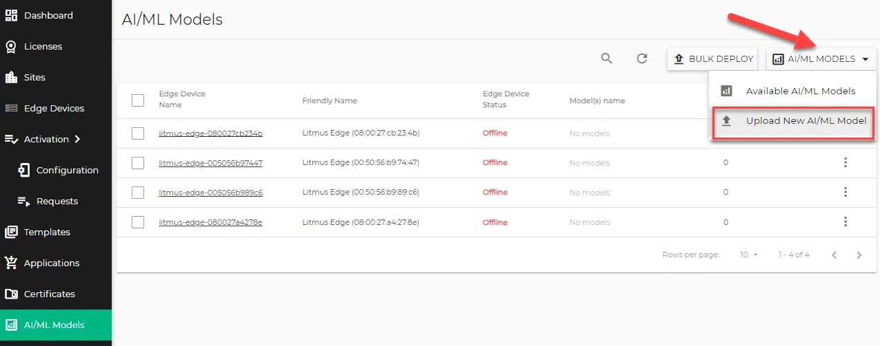Check the box for litmus-edge-080027a4278e

tap(138, 222)
